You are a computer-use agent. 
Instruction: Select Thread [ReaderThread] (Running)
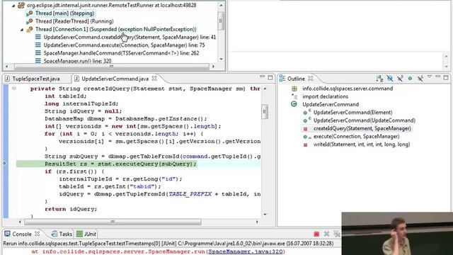pos(74,21)
